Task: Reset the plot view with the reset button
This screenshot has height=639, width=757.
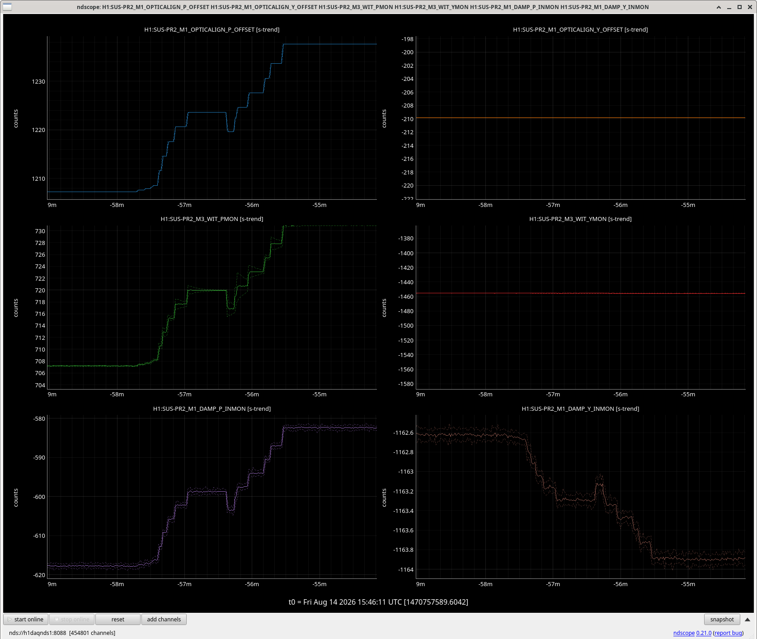Action: coord(118,619)
